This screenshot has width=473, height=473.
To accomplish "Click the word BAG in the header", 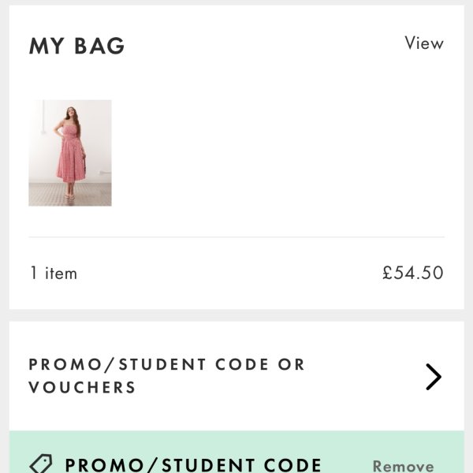I will (x=99, y=47).
